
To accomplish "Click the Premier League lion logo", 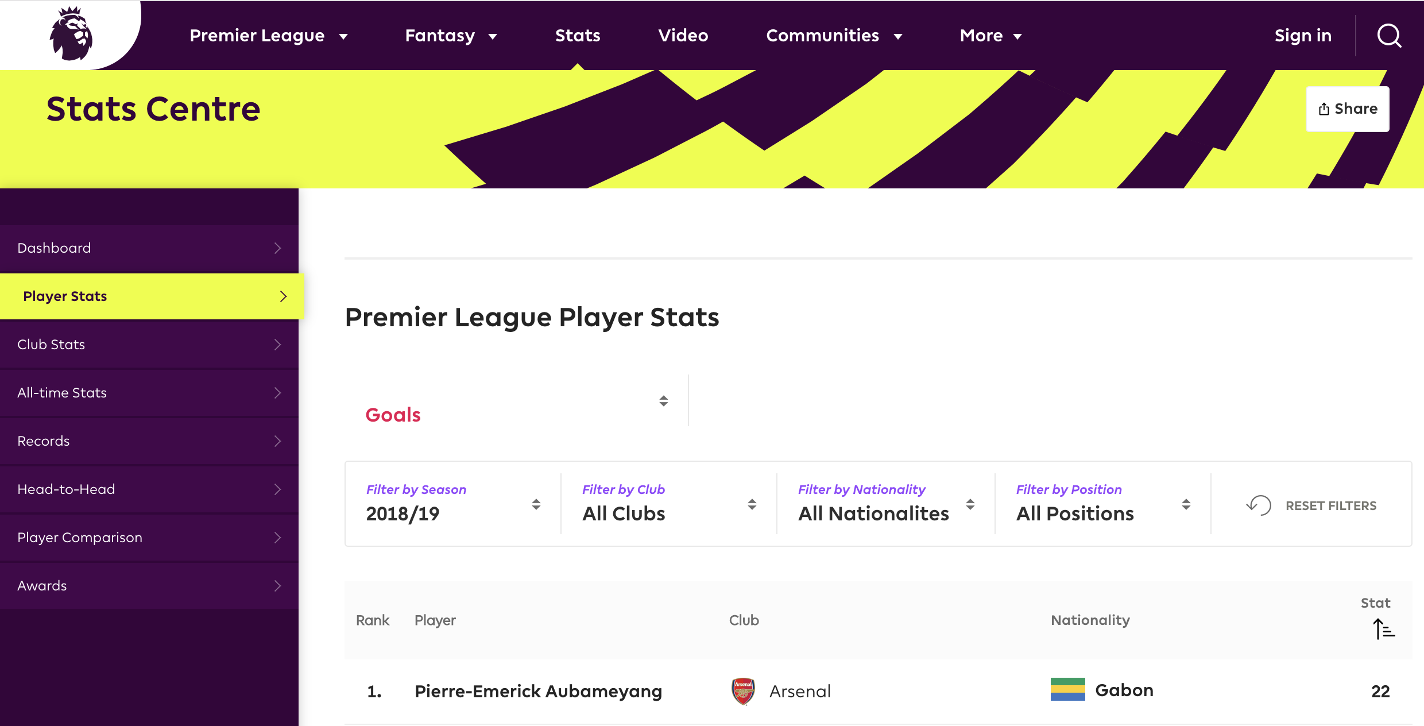I will 71,34.
